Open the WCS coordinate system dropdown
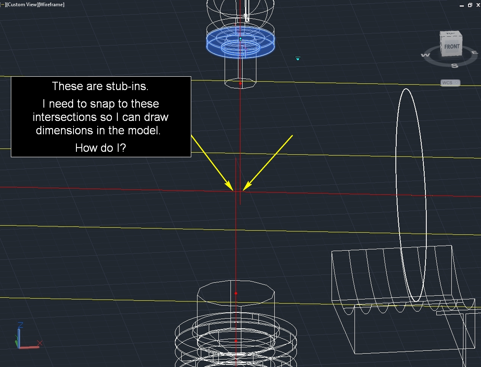The image size is (481, 367). (451, 82)
